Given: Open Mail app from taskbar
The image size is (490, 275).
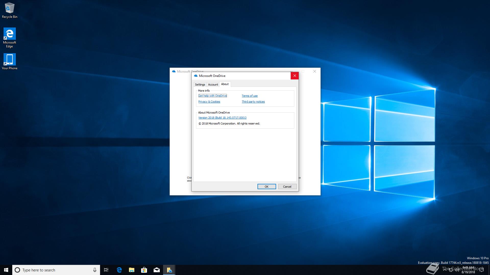Looking at the screenshot, I should click(x=157, y=270).
